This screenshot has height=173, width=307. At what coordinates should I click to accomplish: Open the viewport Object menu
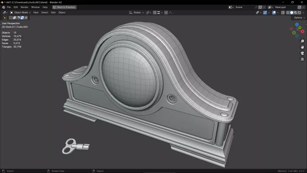(x=62, y=13)
